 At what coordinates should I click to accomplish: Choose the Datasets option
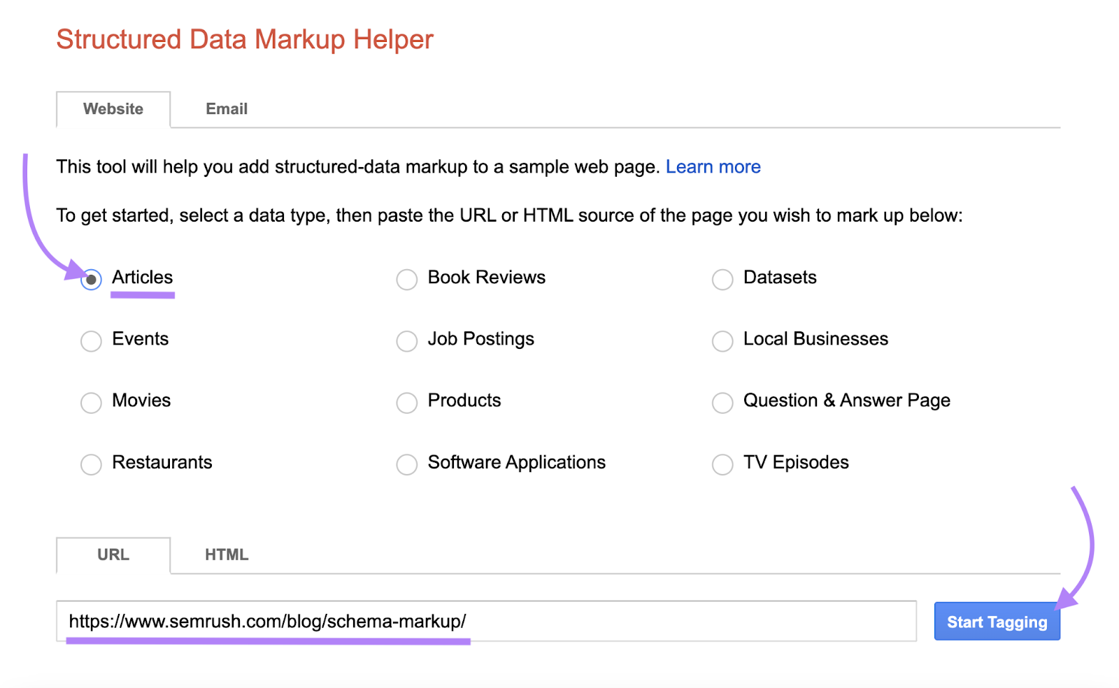722,280
